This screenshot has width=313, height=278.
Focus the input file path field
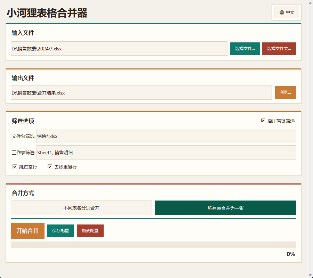(x=119, y=48)
